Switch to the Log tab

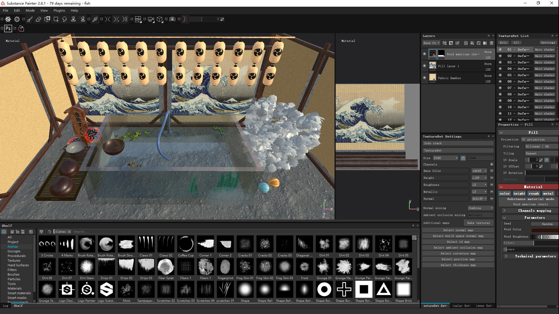[x=6, y=306]
